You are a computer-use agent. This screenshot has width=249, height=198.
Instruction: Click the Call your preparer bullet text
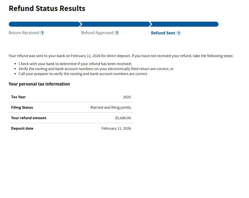coord(83,74)
